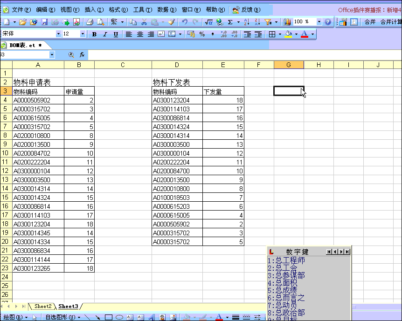This screenshot has height=321, width=402.
Task: Save the workbook with the floppy disk icon
Action: (x=44, y=22)
